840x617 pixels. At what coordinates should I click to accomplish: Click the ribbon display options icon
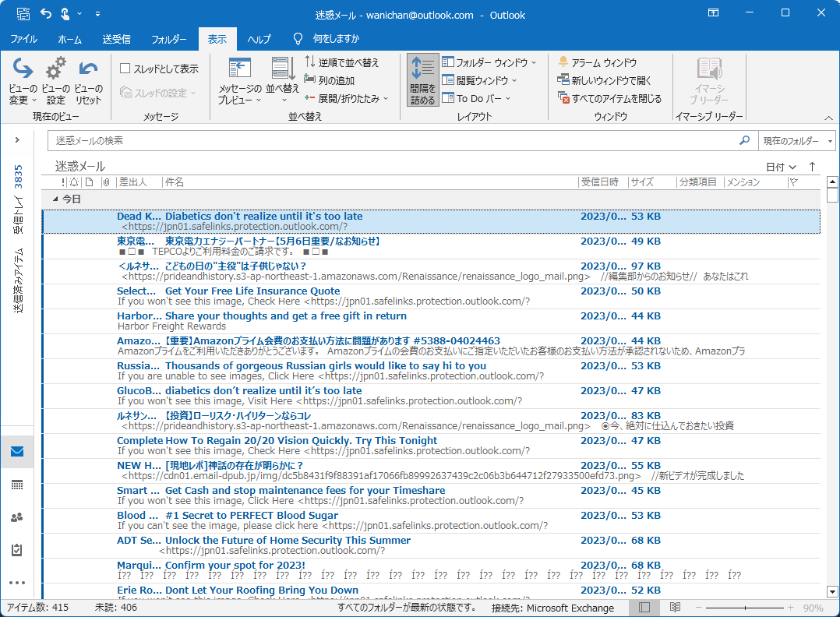click(714, 12)
